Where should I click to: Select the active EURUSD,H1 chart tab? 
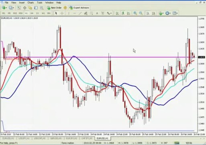(102, 138)
